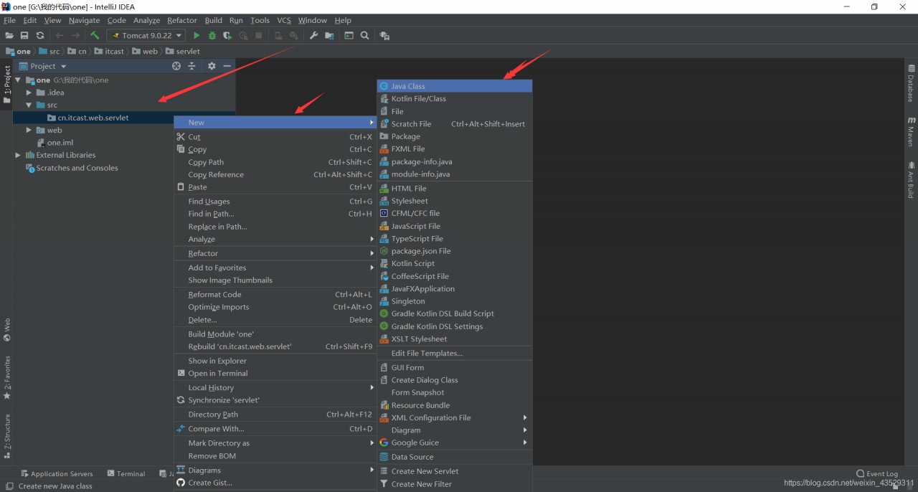Click the 'servlet' breadcrumb in navigation bar
Image resolution: width=918 pixels, height=492 pixels.
click(184, 52)
